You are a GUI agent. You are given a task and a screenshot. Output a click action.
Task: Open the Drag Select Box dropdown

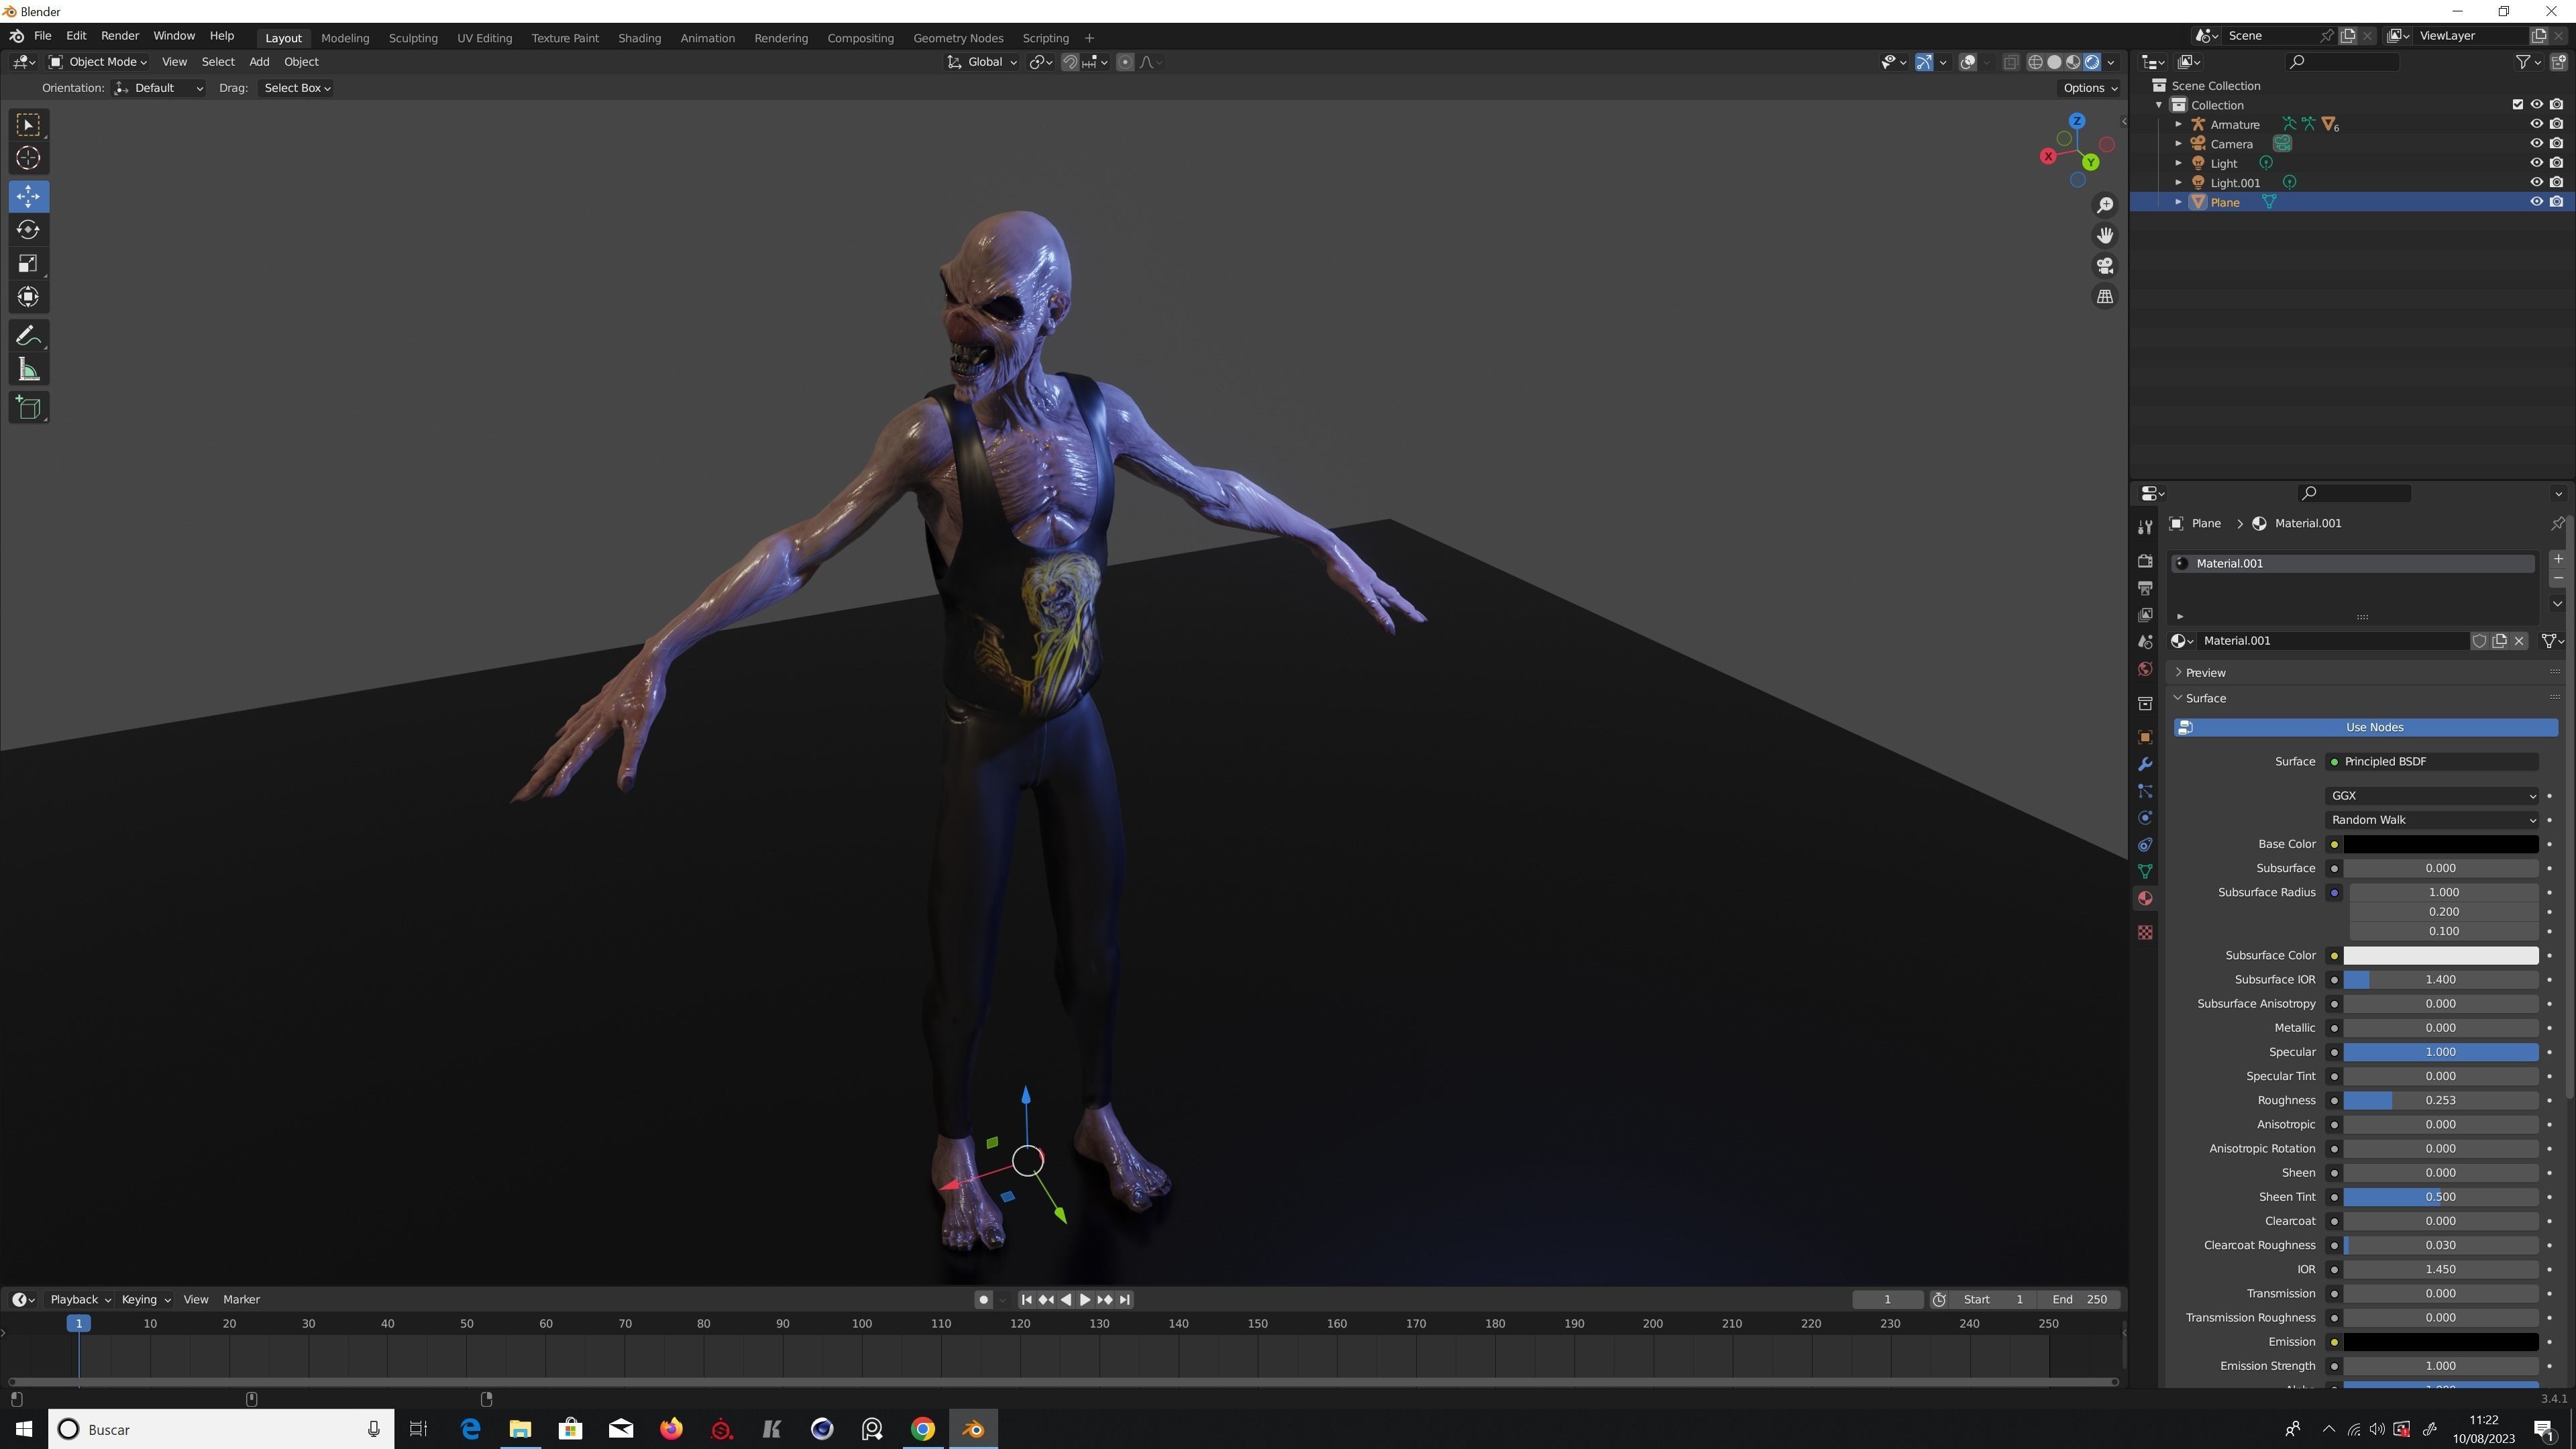point(297,88)
